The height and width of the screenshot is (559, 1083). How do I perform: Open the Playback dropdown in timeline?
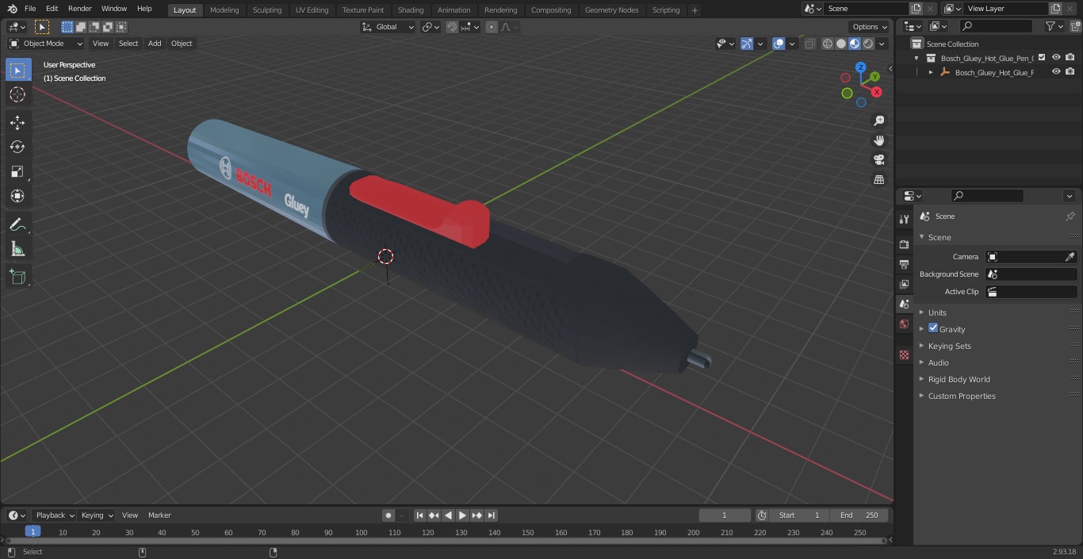[54, 515]
